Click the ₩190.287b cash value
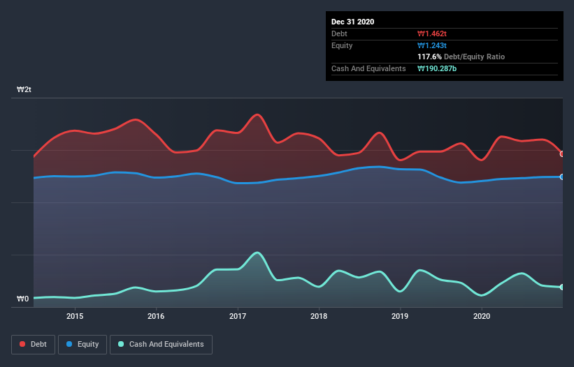This screenshot has width=574, height=367. tap(437, 68)
